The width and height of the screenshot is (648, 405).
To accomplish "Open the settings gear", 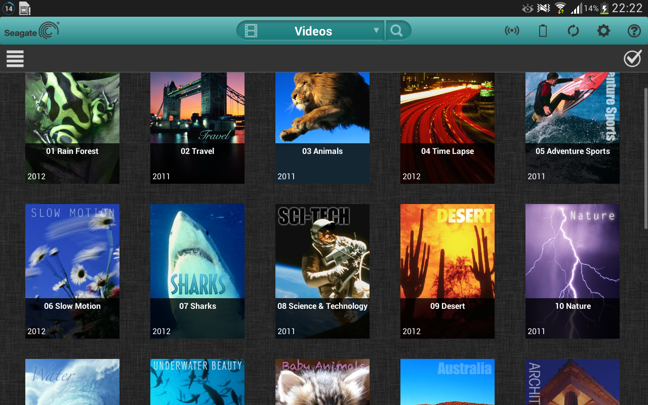I will coord(603,31).
